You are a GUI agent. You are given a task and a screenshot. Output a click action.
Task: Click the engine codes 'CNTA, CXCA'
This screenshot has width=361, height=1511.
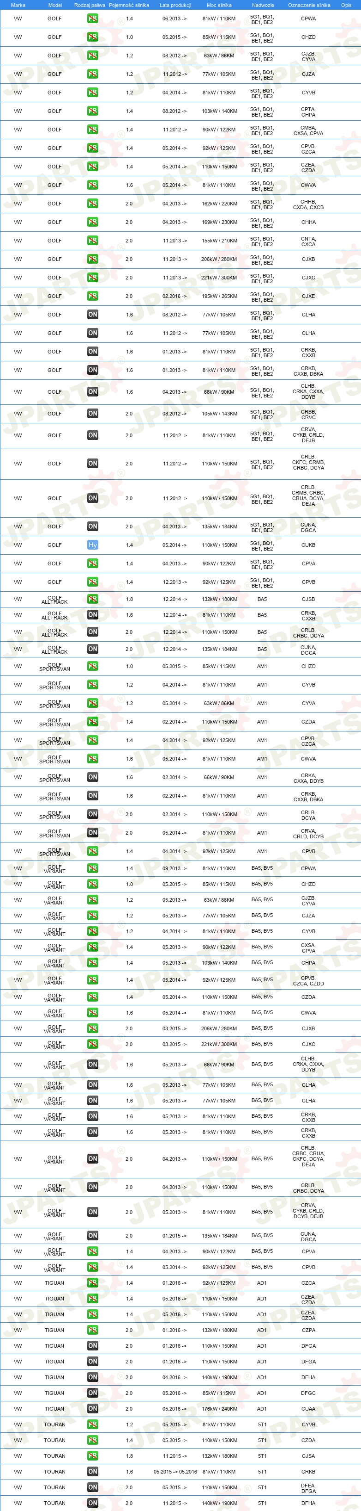pyautogui.click(x=308, y=241)
